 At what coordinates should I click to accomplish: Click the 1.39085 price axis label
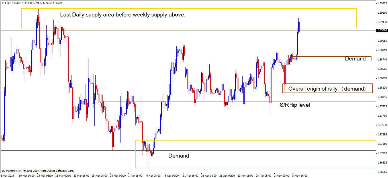point(382,41)
